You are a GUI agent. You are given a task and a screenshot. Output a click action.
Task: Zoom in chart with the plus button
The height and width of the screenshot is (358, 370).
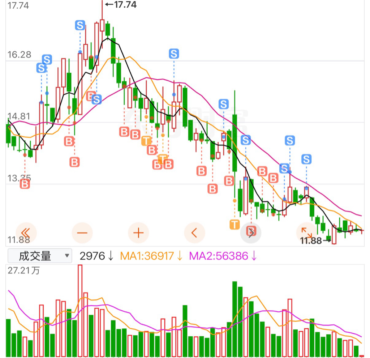[x=138, y=233]
